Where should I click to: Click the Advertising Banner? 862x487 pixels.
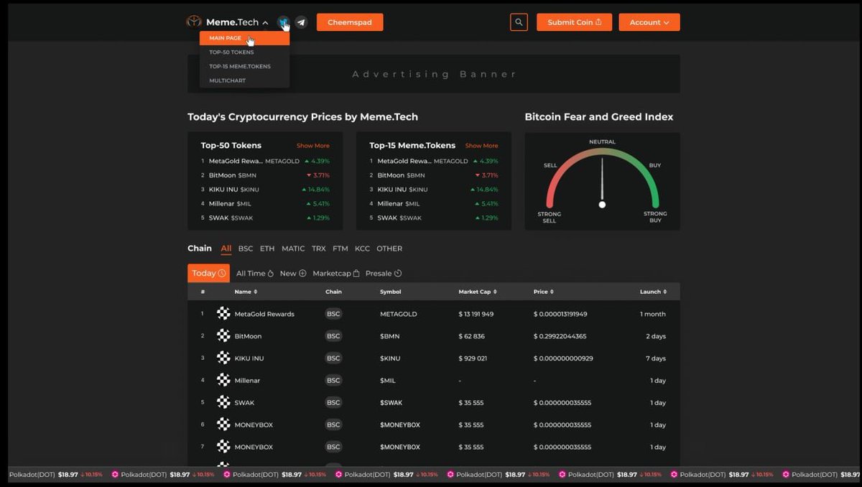pyautogui.click(x=434, y=74)
